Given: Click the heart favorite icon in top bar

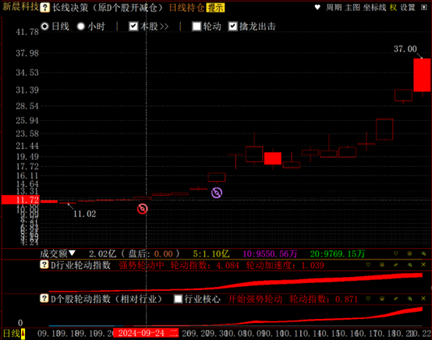Looking at the screenshot, I should pos(317,8).
